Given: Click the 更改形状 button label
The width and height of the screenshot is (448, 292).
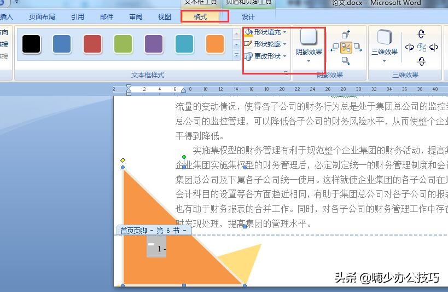Looking at the screenshot, I should 267,56.
